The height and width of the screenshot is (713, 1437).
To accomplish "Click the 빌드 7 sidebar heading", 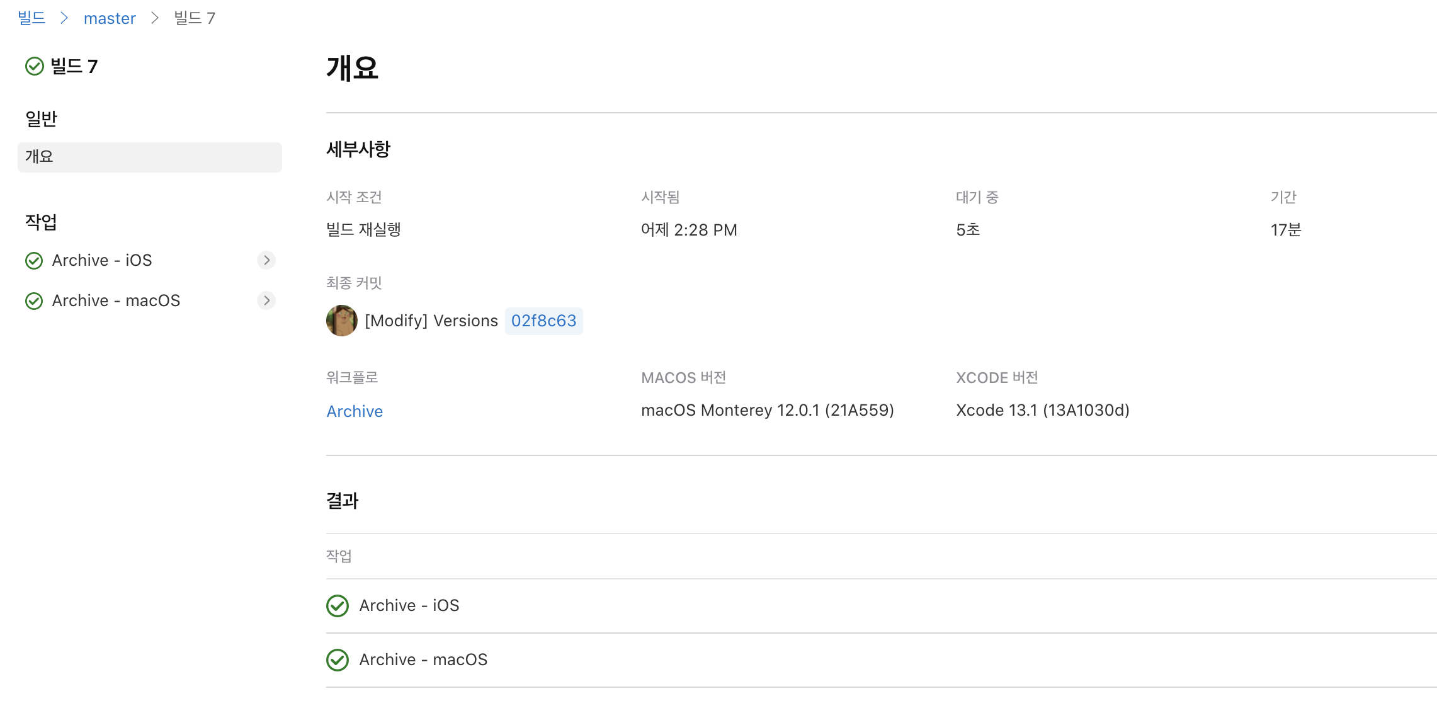I will click(74, 66).
